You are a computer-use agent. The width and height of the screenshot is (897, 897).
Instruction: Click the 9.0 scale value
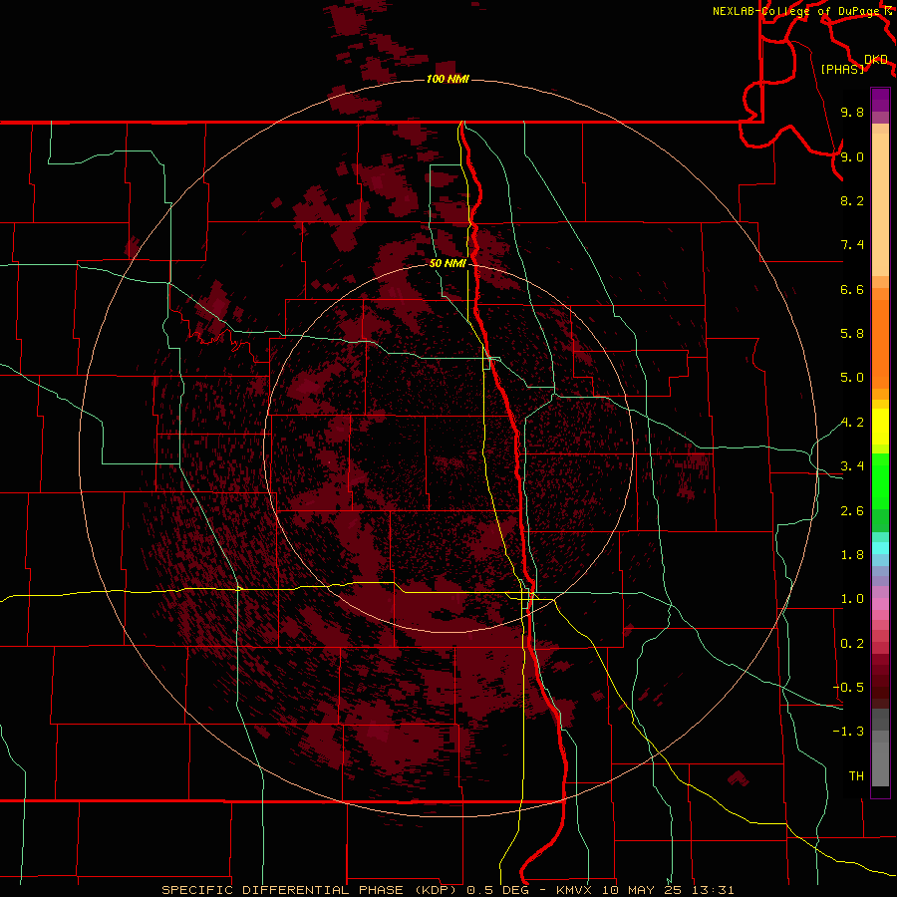pyautogui.click(x=852, y=156)
